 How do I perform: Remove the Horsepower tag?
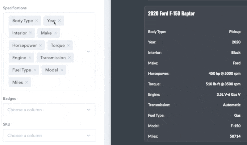coord(40,45)
